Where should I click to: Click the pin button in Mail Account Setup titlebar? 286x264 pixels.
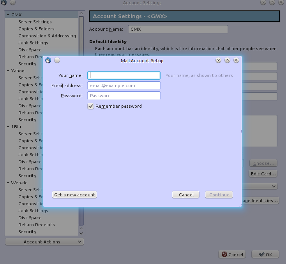(57, 60)
